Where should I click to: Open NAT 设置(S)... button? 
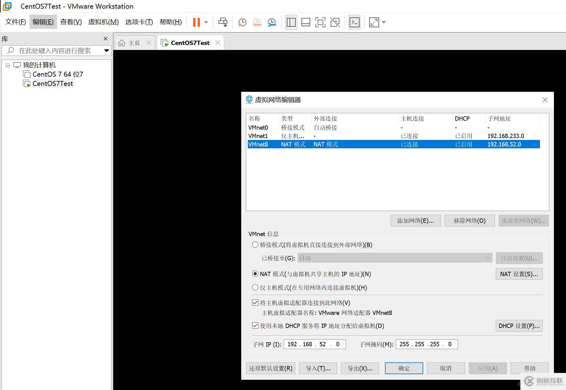click(x=519, y=274)
